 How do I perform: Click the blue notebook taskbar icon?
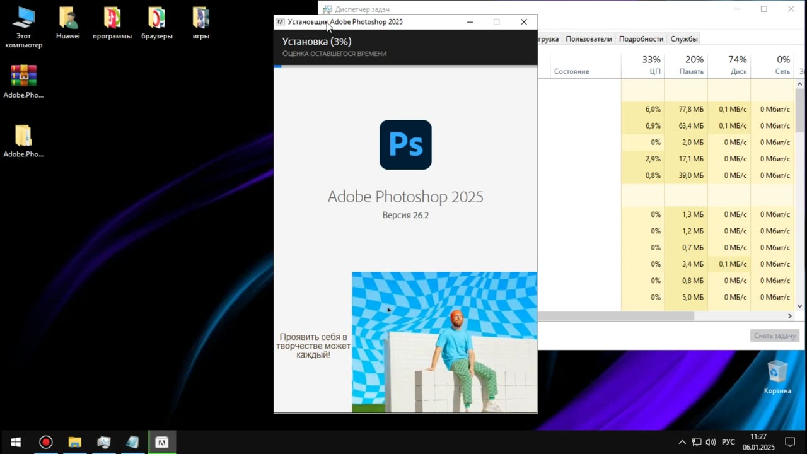(132, 442)
